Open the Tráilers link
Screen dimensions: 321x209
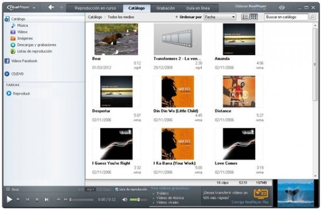(162, 194)
